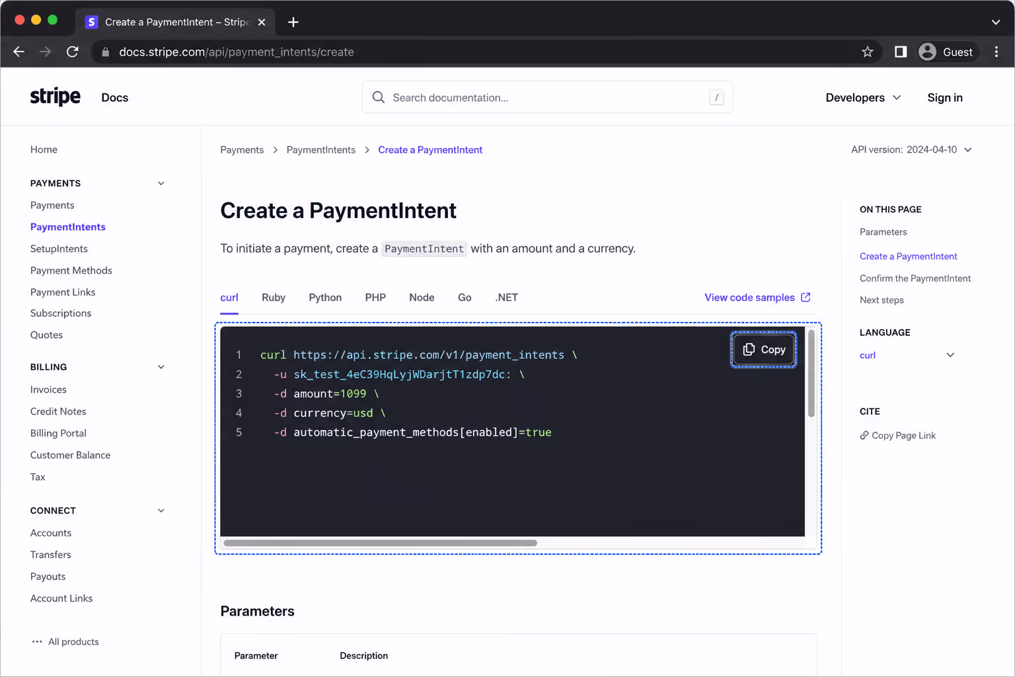Switch to the Node code tab
1015x677 pixels.
pos(422,298)
